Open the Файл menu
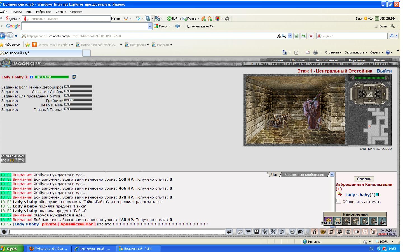This screenshot has height=252, width=403. point(4,12)
